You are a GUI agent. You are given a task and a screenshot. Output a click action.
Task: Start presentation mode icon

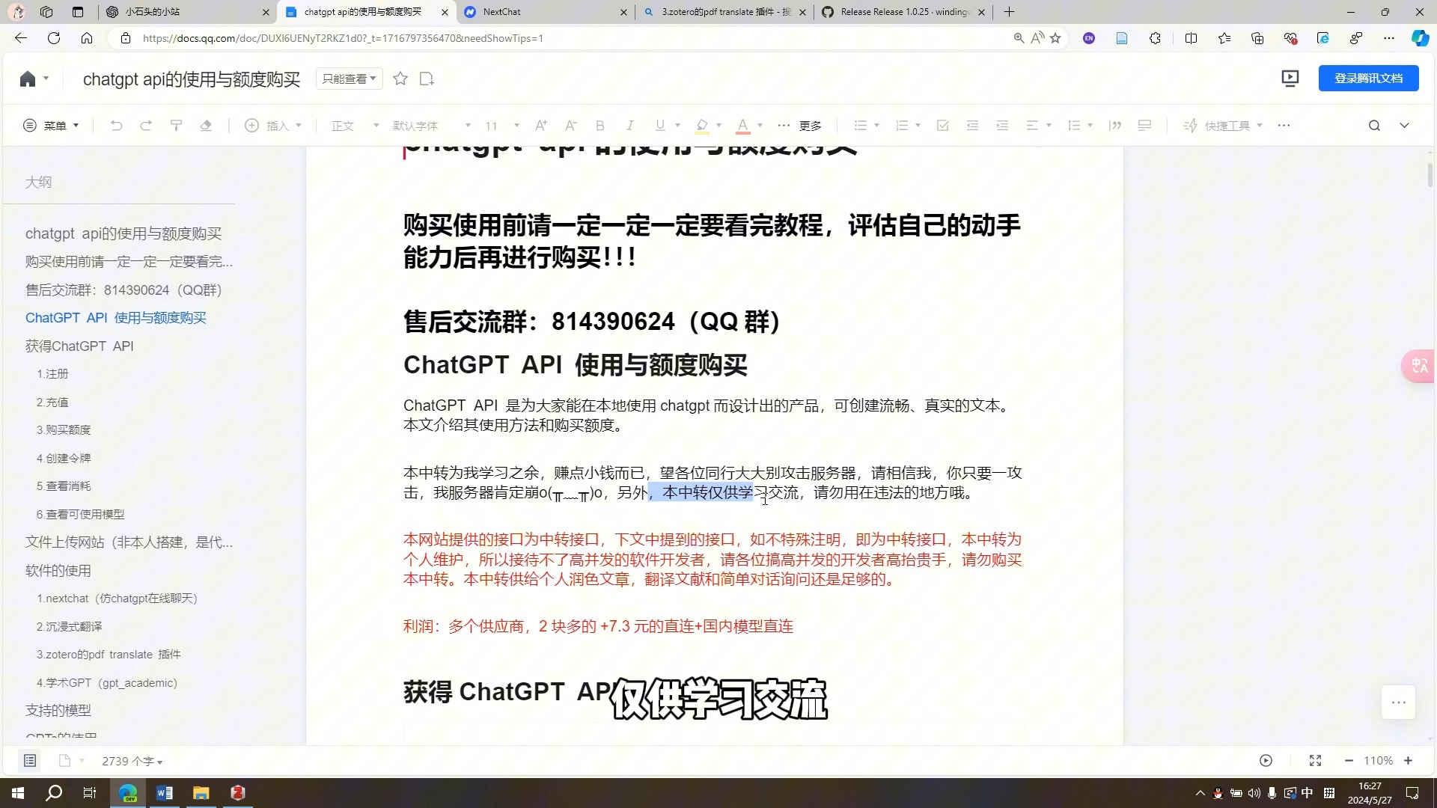pyautogui.click(x=1290, y=79)
